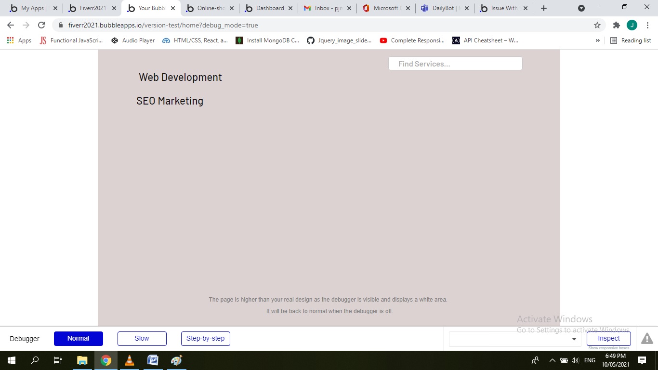
Task: Open the tab search dropdown
Action: point(581,8)
